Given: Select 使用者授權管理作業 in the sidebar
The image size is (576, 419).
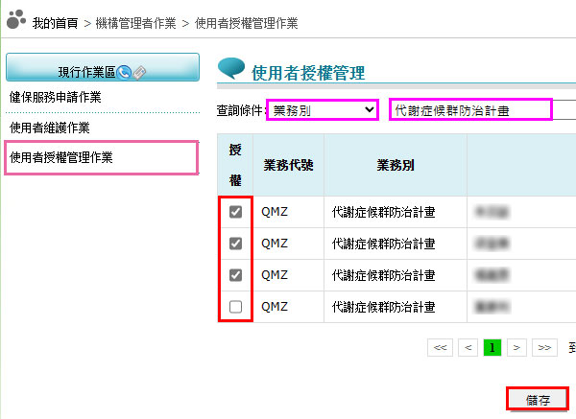Looking at the screenshot, I should [x=60, y=157].
